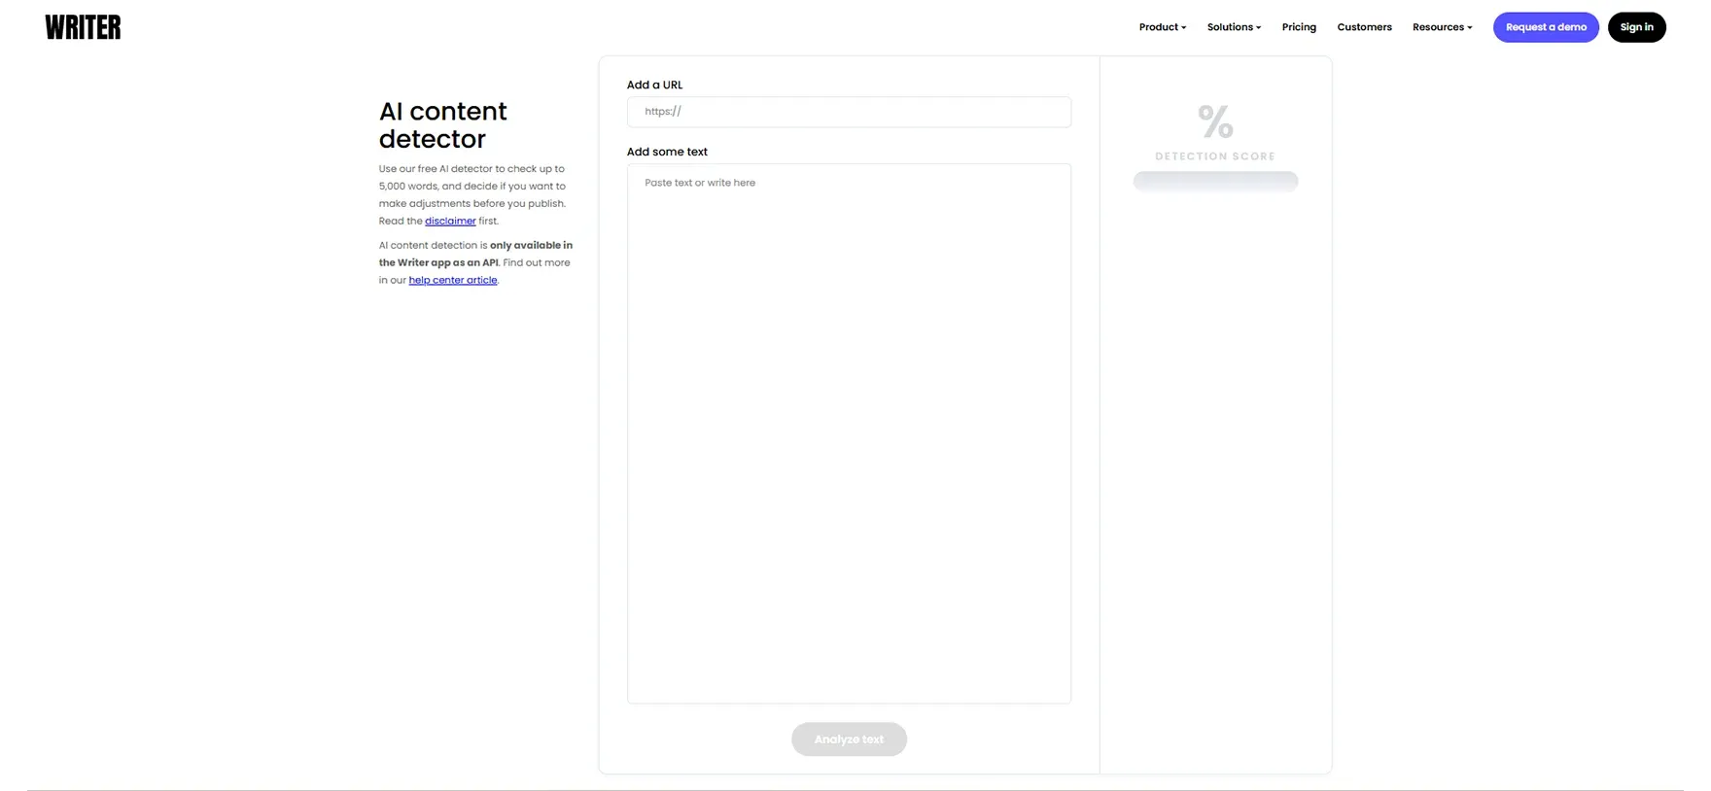The width and height of the screenshot is (1711, 791).
Task: Open the Customers page
Action: coord(1364,27)
